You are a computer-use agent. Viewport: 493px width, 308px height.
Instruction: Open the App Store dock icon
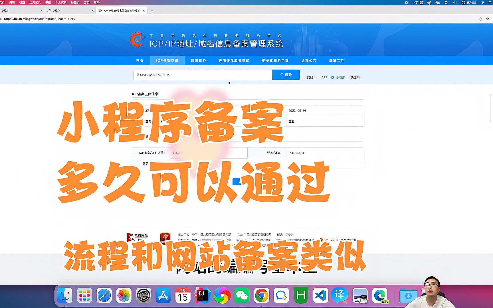tap(163, 295)
